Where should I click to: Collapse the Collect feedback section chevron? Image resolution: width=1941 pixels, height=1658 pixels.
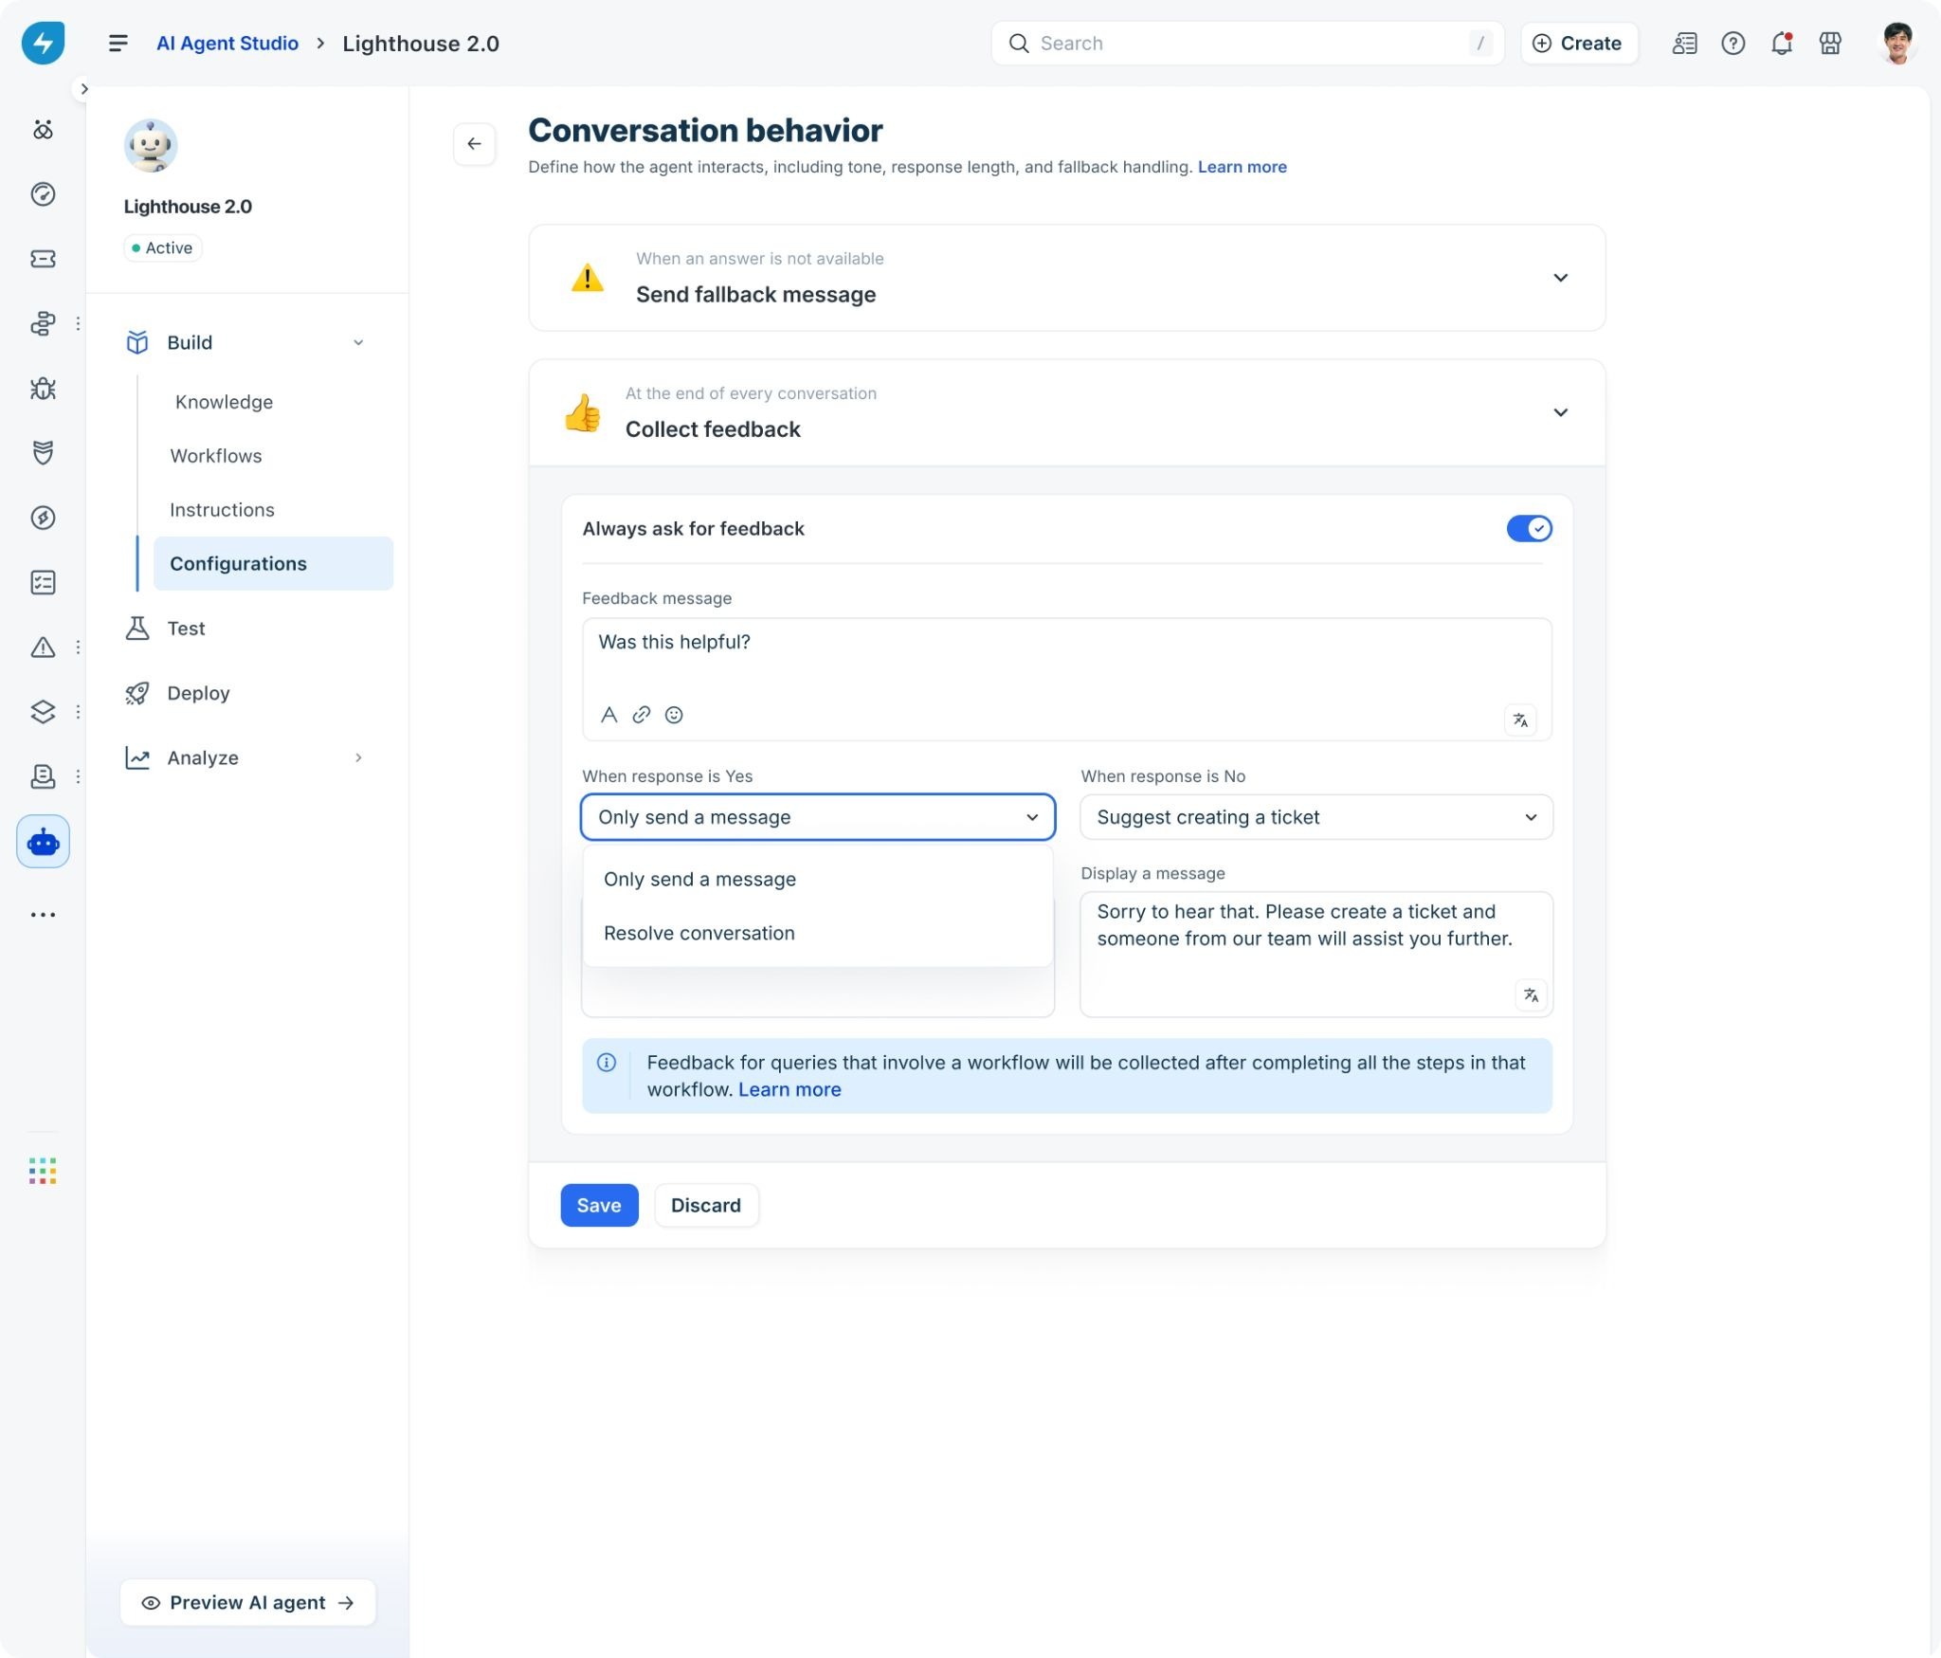[1560, 412]
